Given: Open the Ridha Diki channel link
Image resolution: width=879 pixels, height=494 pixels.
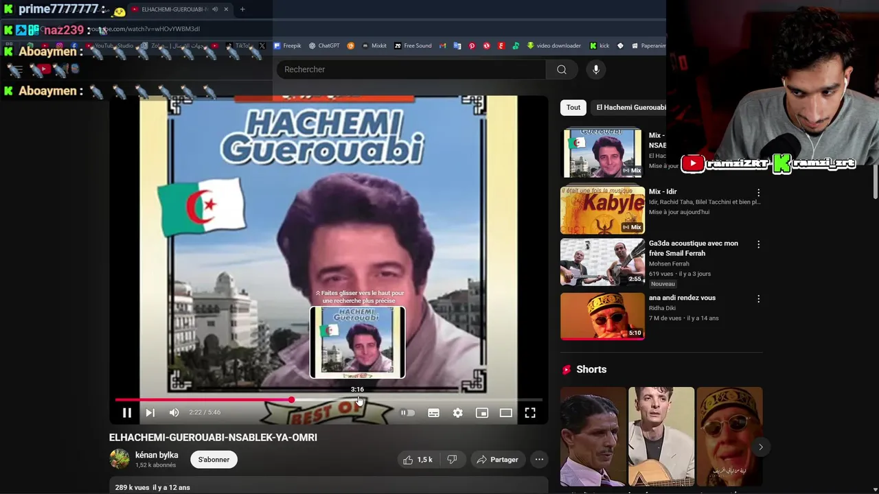Looking at the screenshot, I should pyautogui.click(x=662, y=308).
